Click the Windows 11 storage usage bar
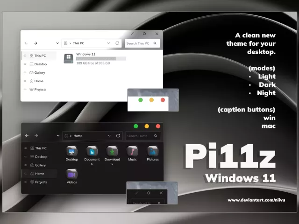Image resolution: width=299 pixels, height=224 pixels. point(101,59)
